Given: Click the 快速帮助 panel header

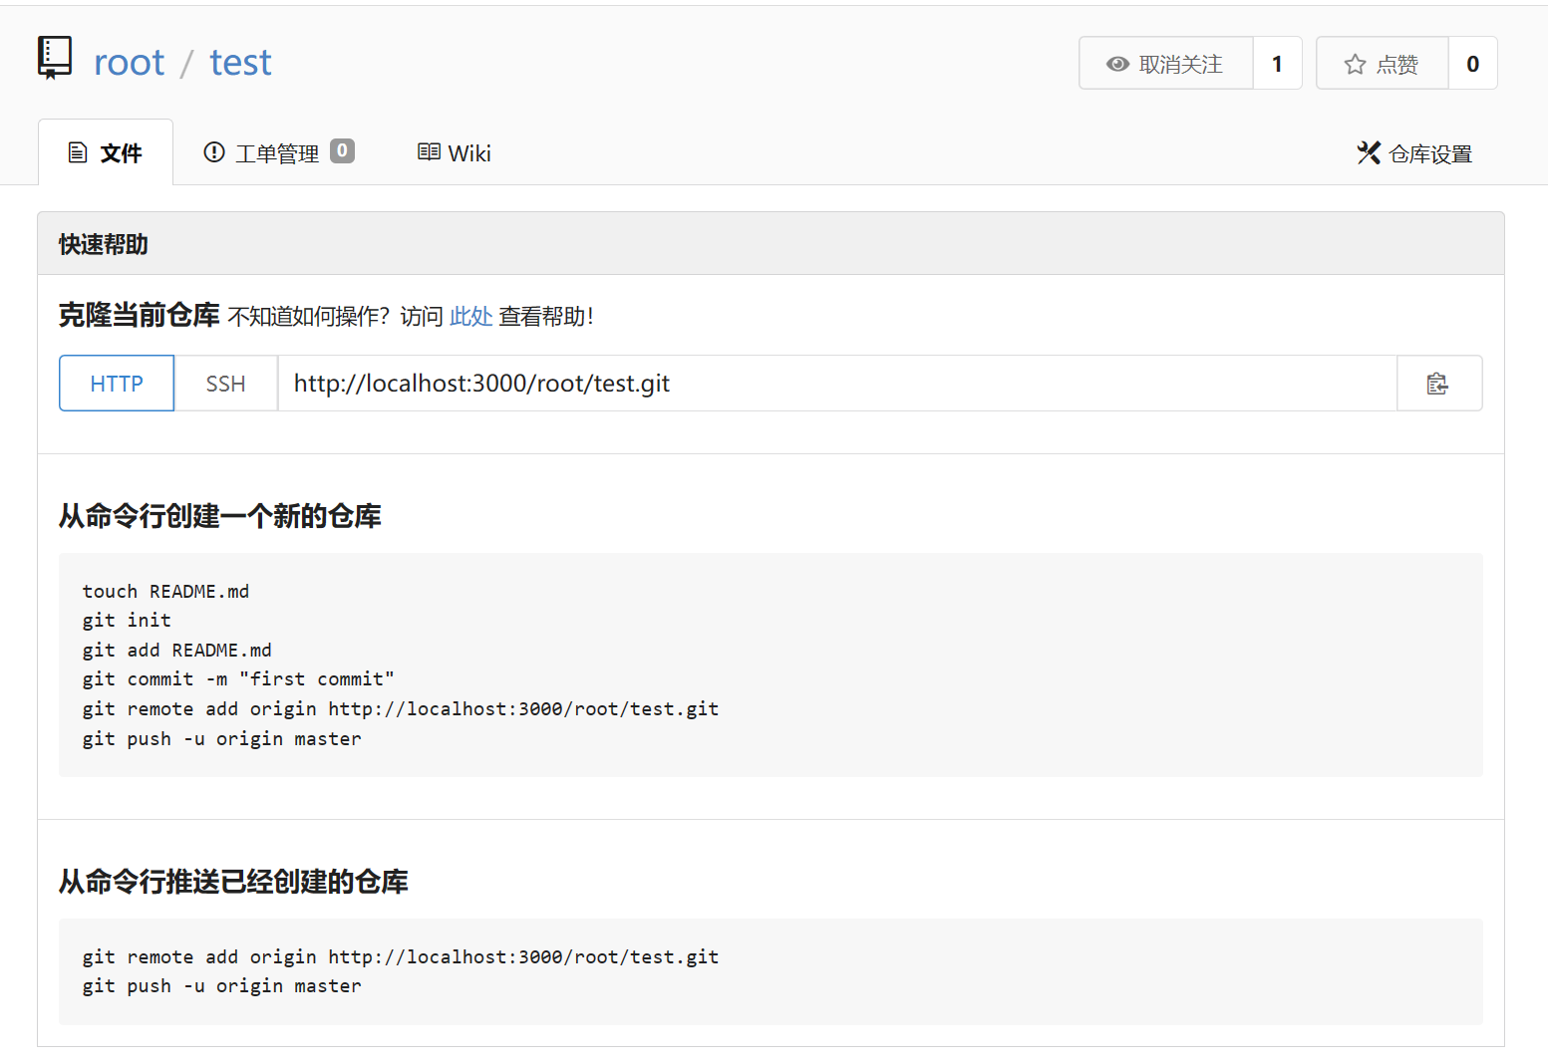Looking at the screenshot, I should (770, 244).
